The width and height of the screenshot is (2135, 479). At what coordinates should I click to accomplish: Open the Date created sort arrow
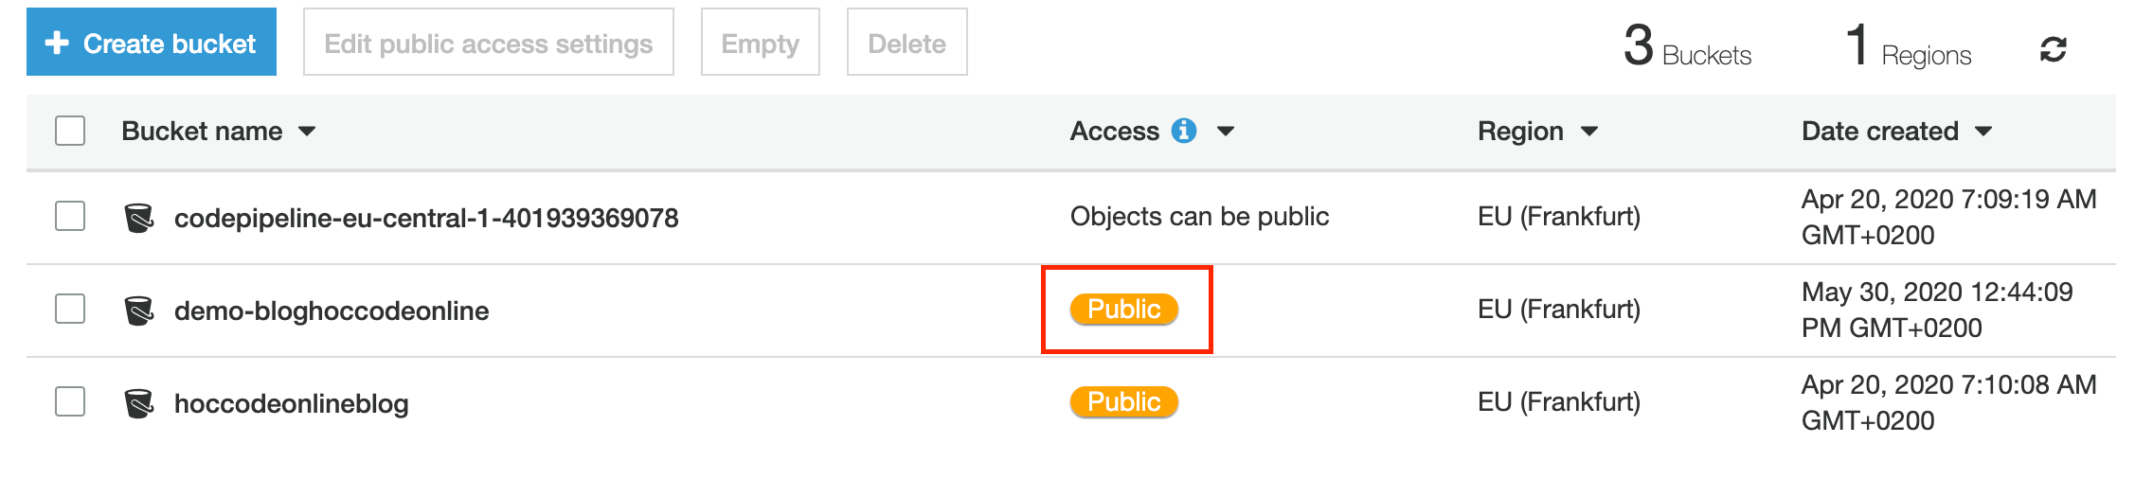1983,132
